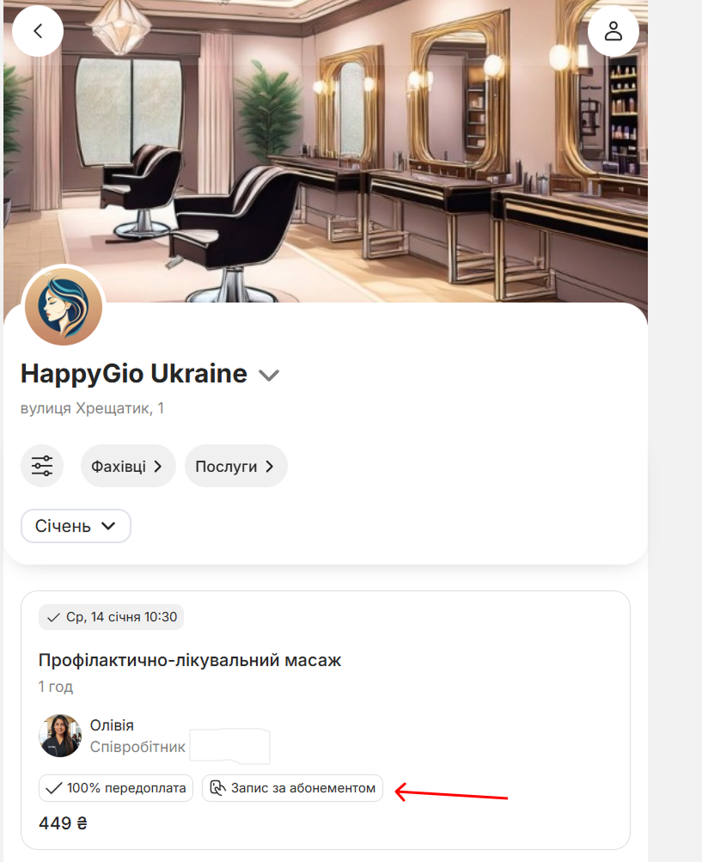Viewport: 702px width, 862px height.
Task: Click the Співробітник role label
Action: click(137, 747)
